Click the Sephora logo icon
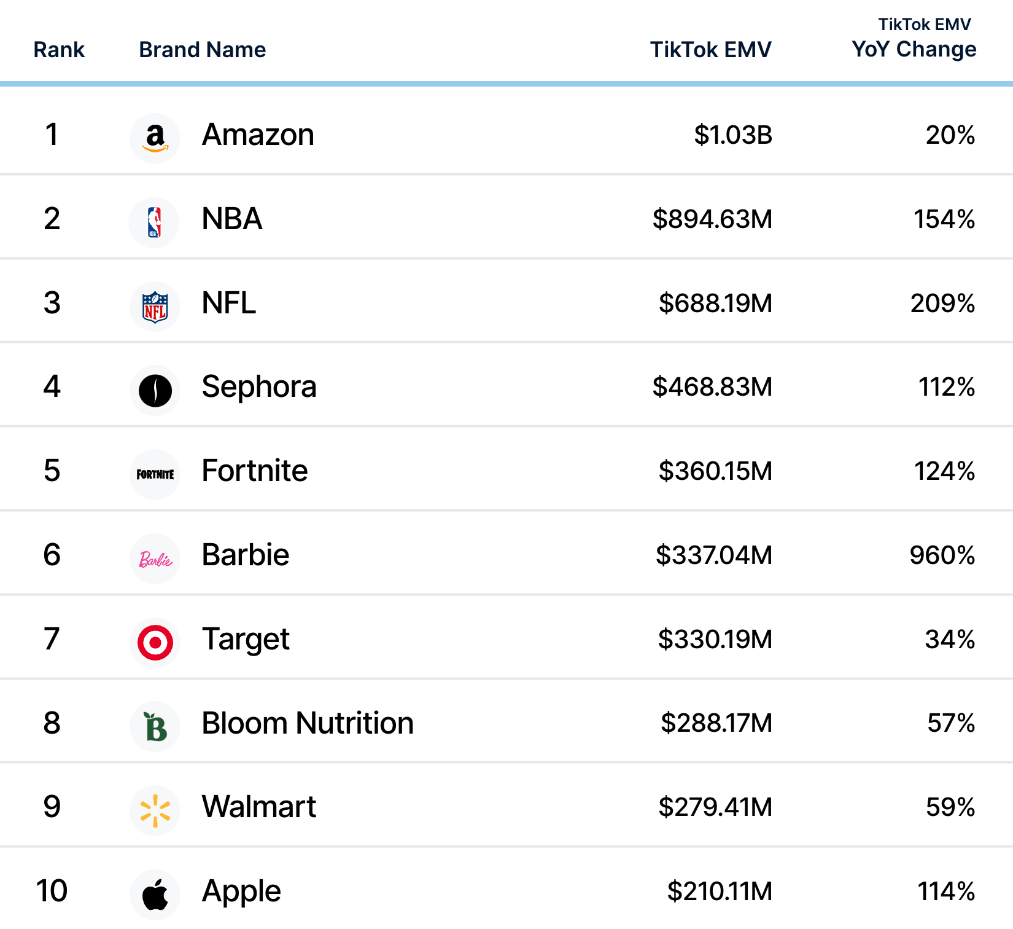The image size is (1013, 929). click(x=155, y=390)
